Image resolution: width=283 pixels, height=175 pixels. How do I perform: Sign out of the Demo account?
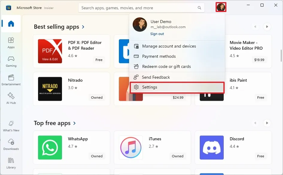click(157, 34)
